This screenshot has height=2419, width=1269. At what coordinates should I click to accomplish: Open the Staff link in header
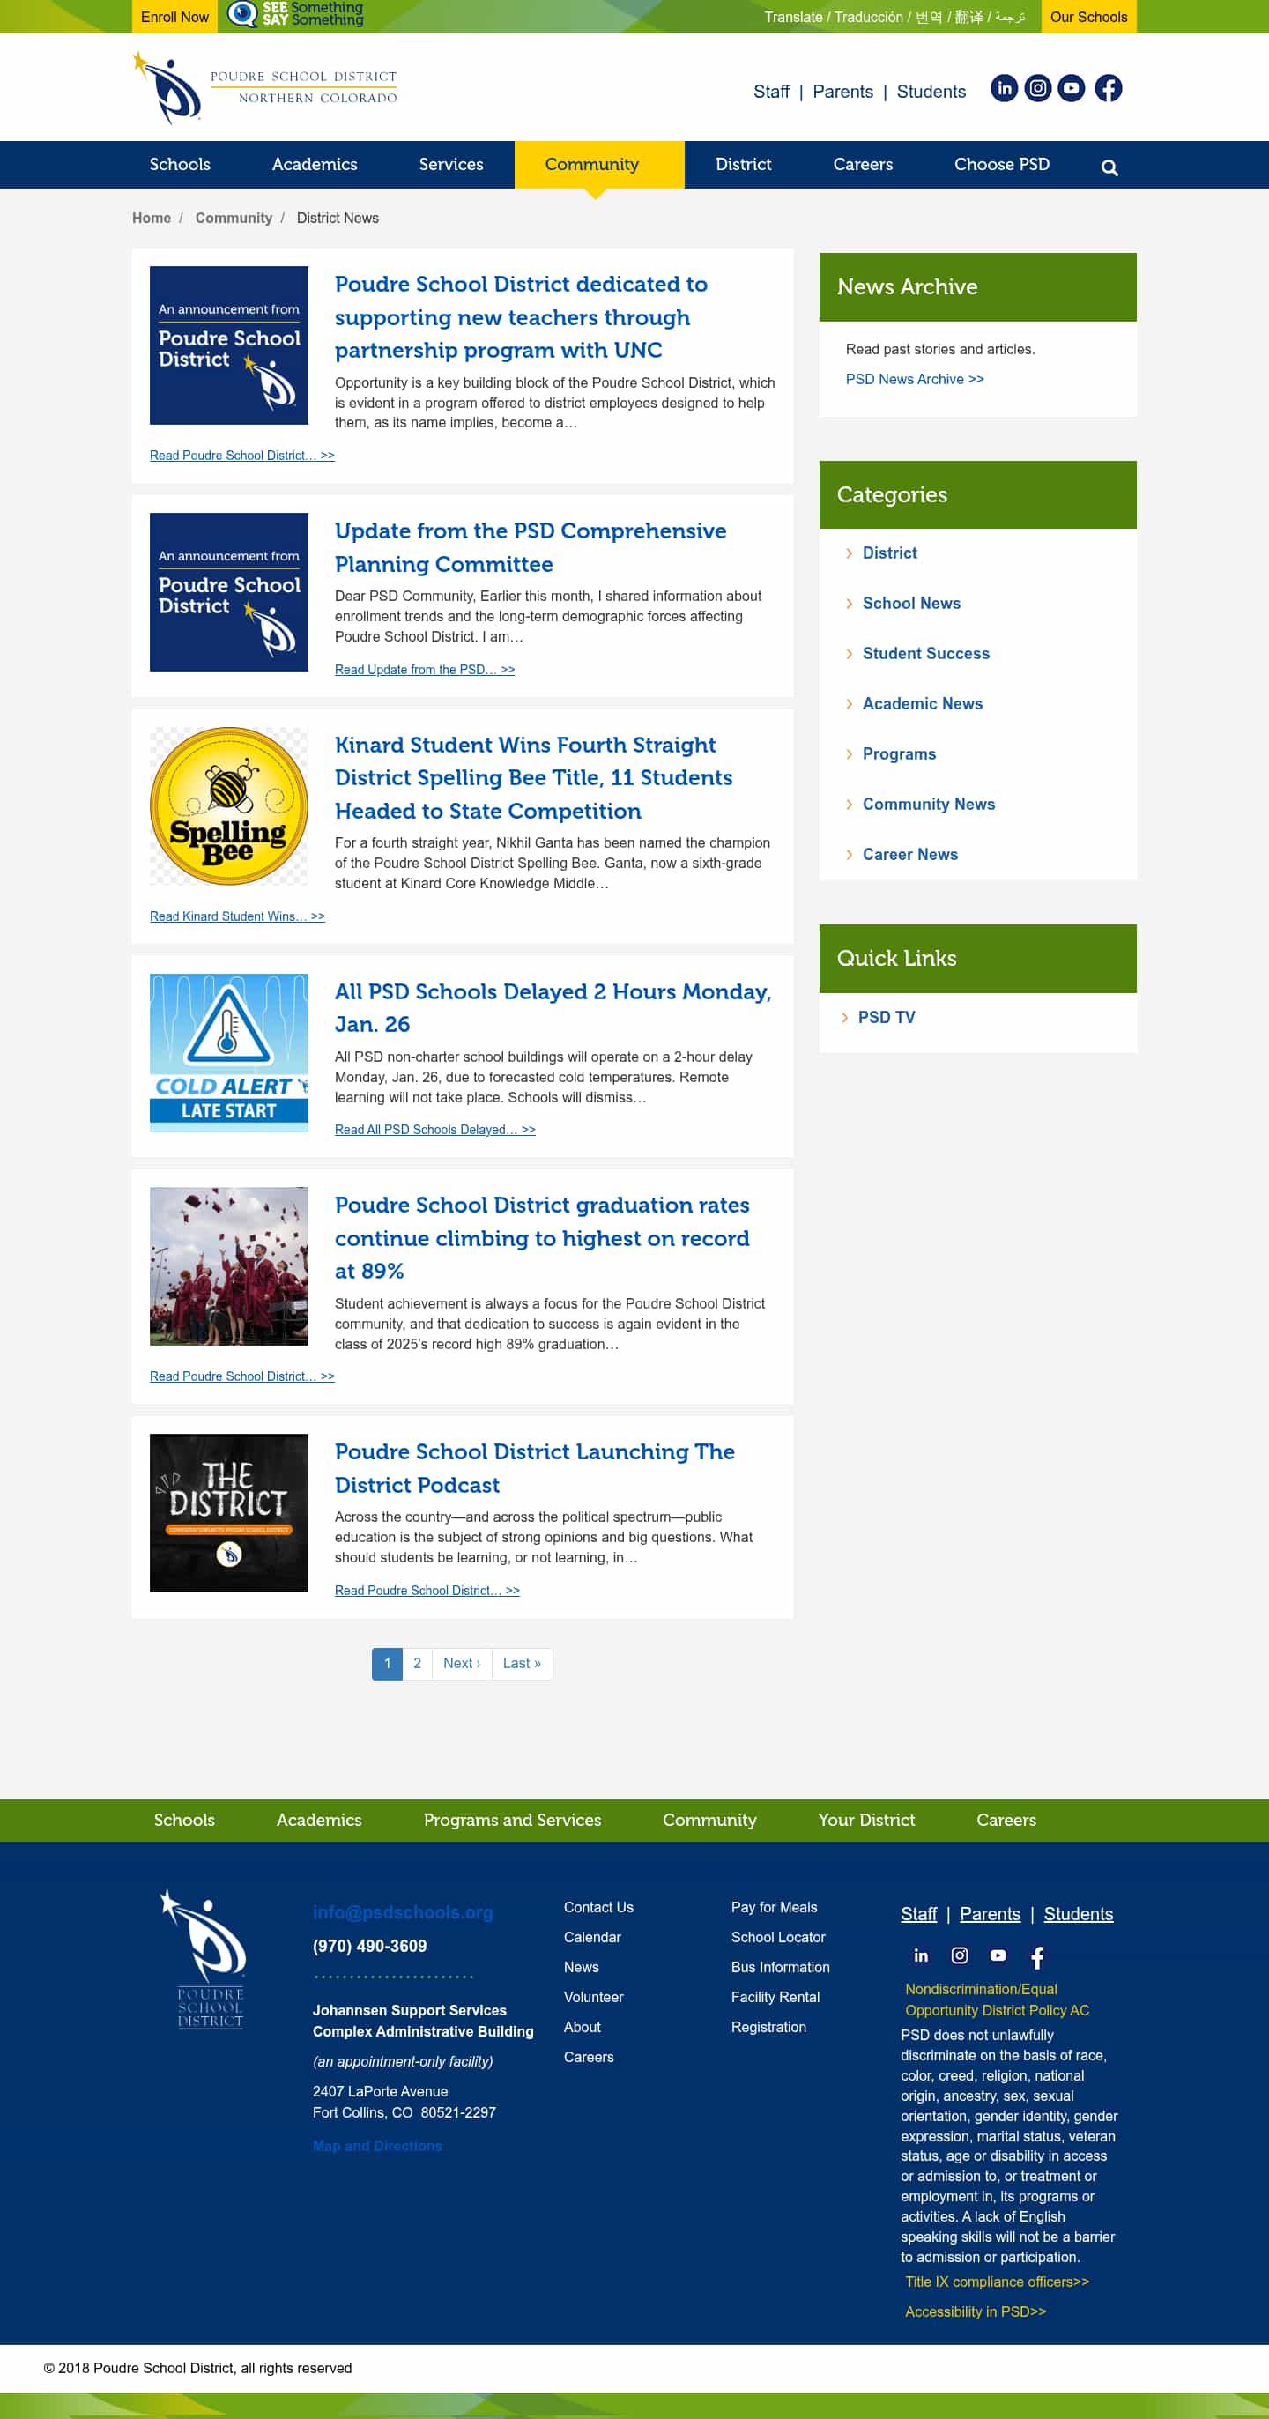point(771,91)
